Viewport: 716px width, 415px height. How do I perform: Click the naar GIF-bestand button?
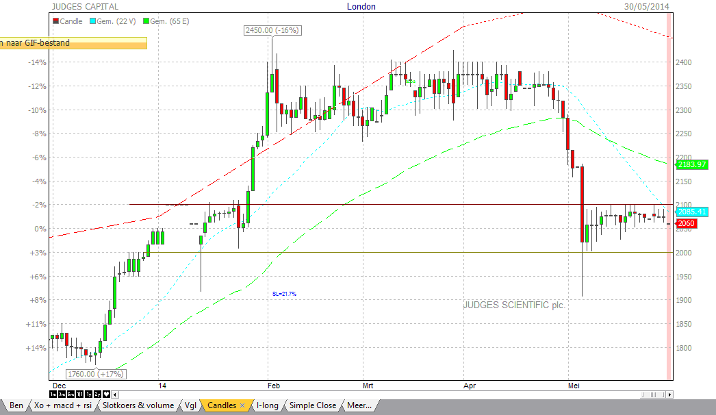click(73, 43)
